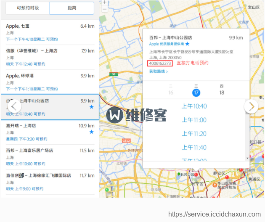Click star icon on 上海中山公园店 list row
This screenshot has height=222, width=265.
[92, 107]
